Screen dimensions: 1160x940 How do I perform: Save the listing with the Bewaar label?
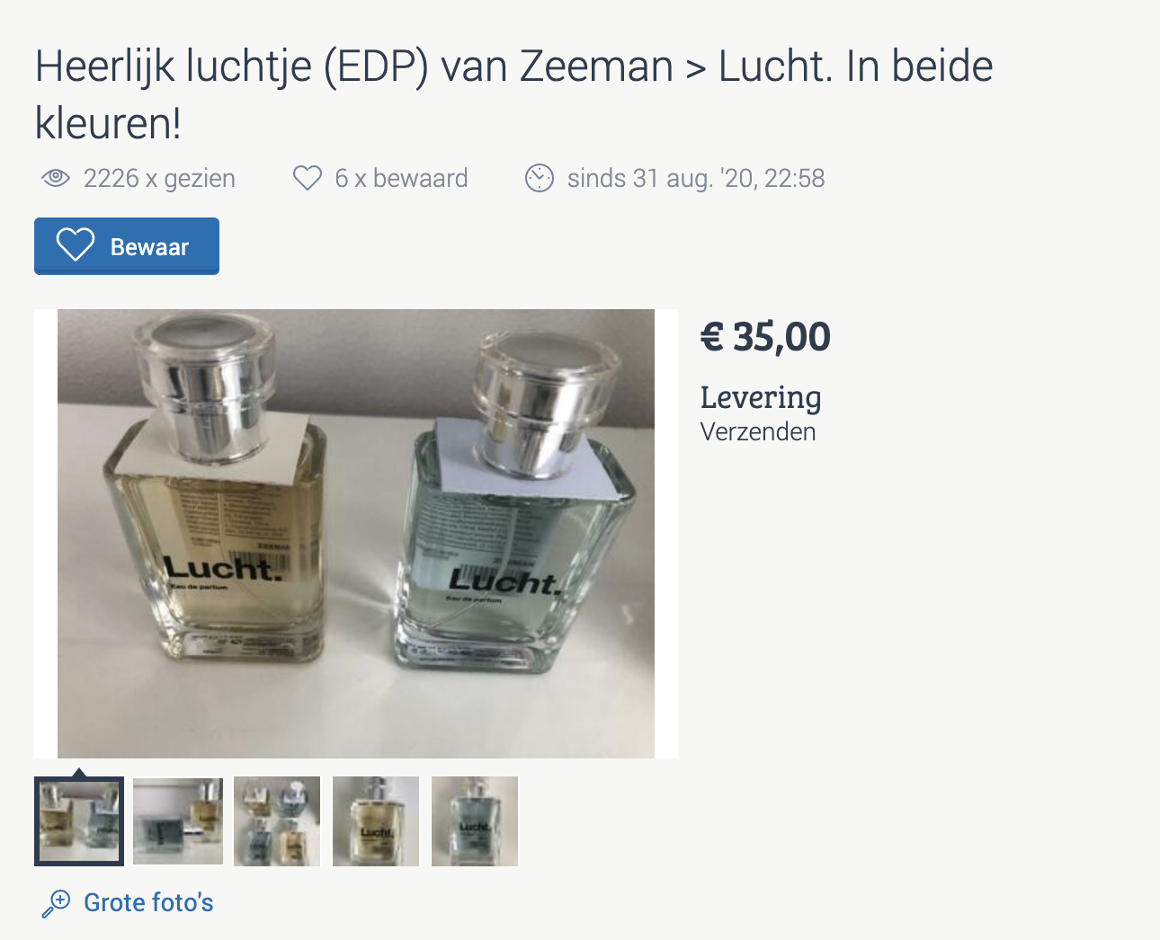127,246
